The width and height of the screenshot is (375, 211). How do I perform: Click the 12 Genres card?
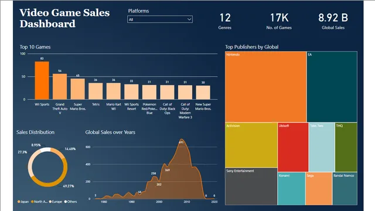coord(225,21)
